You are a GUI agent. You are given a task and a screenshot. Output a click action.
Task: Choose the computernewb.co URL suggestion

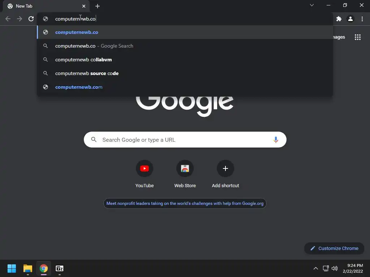pos(185,32)
